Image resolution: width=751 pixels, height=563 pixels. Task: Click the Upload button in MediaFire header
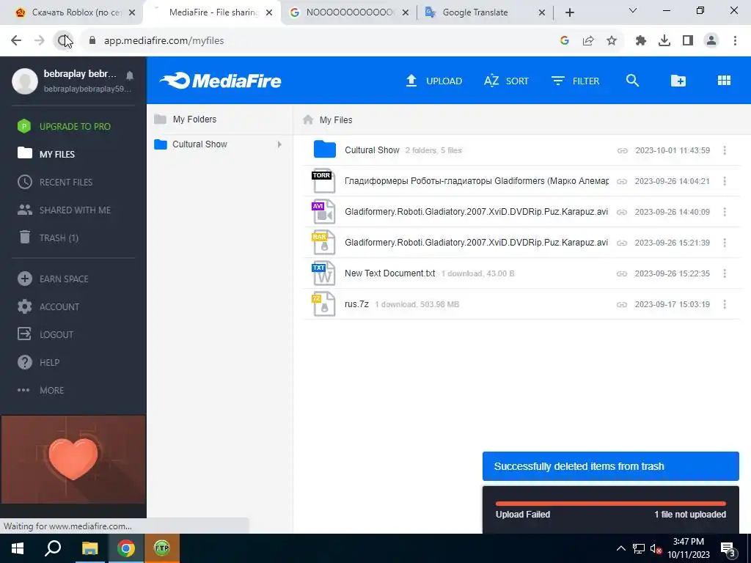433,81
